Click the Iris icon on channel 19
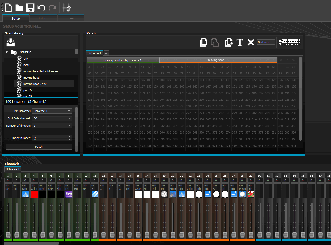 pyautogui.click(x=164, y=194)
